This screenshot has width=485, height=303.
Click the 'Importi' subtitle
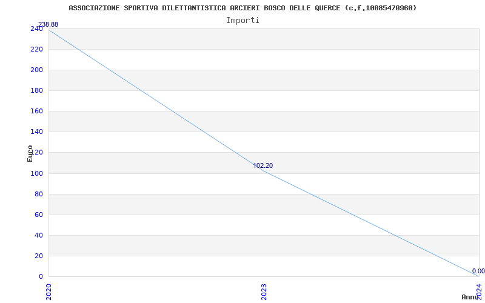click(242, 21)
